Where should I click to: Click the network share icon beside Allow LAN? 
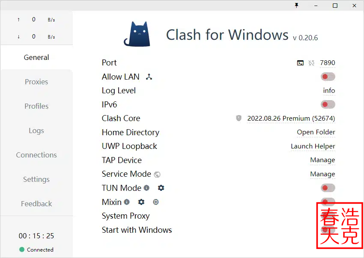(x=149, y=77)
